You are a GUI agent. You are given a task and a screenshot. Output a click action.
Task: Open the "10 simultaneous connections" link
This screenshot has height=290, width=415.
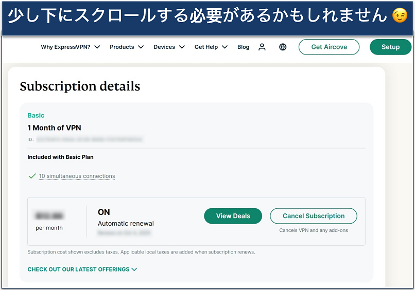[x=77, y=176]
